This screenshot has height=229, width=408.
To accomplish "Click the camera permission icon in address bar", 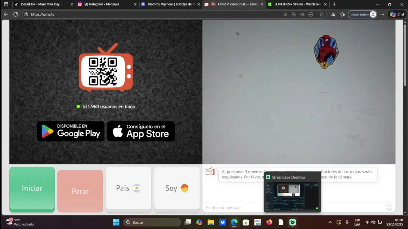I will pos(285,14).
